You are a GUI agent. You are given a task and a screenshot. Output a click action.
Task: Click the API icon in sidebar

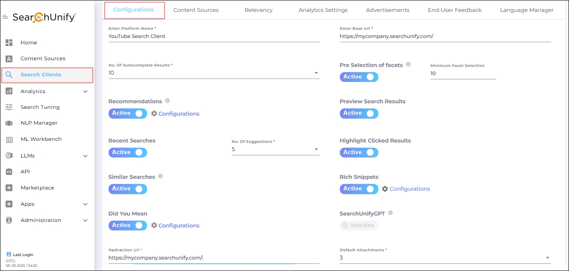[x=9, y=172]
